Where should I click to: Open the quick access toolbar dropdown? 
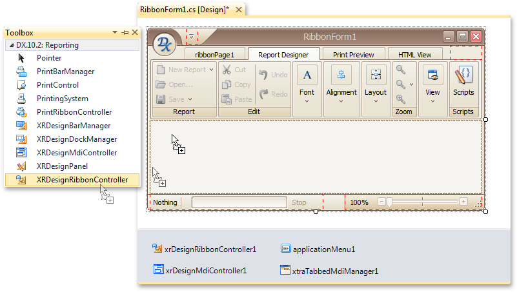point(191,37)
